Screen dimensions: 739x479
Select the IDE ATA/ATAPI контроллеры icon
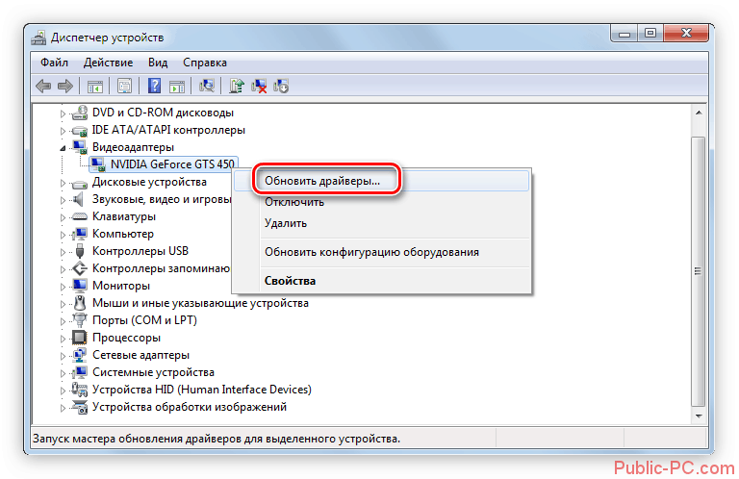(80, 130)
